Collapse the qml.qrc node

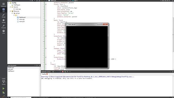pyautogui.click(x=12, y=13)
